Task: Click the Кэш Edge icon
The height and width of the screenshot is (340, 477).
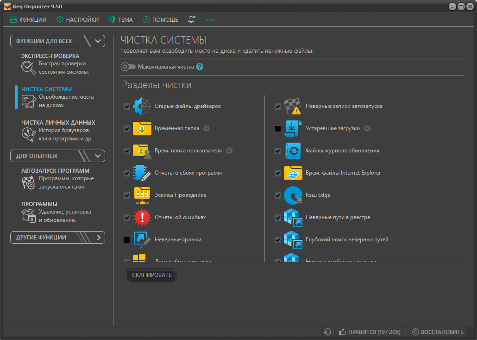Action: pyautogui.click(x=293, y=195)
